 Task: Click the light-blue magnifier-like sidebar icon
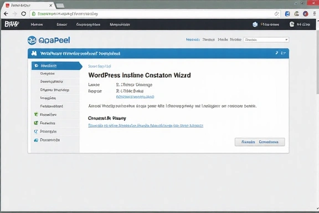click(36, 131)
